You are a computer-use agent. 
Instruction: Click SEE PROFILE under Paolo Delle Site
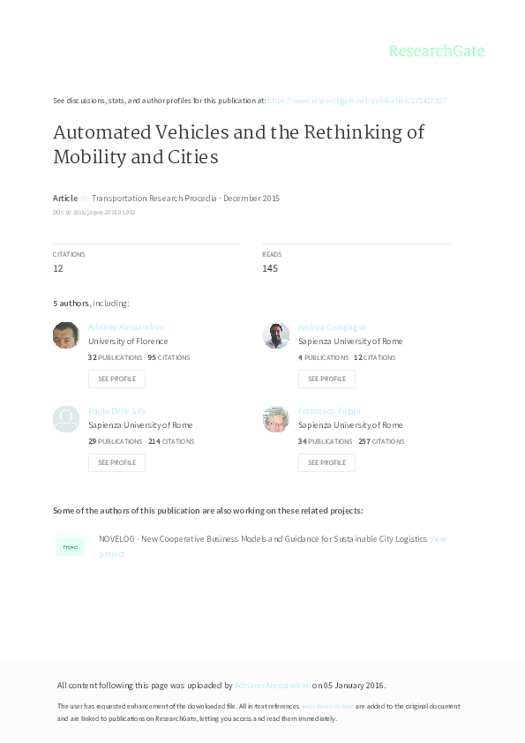pyautogui.click(x=116, y=462)
